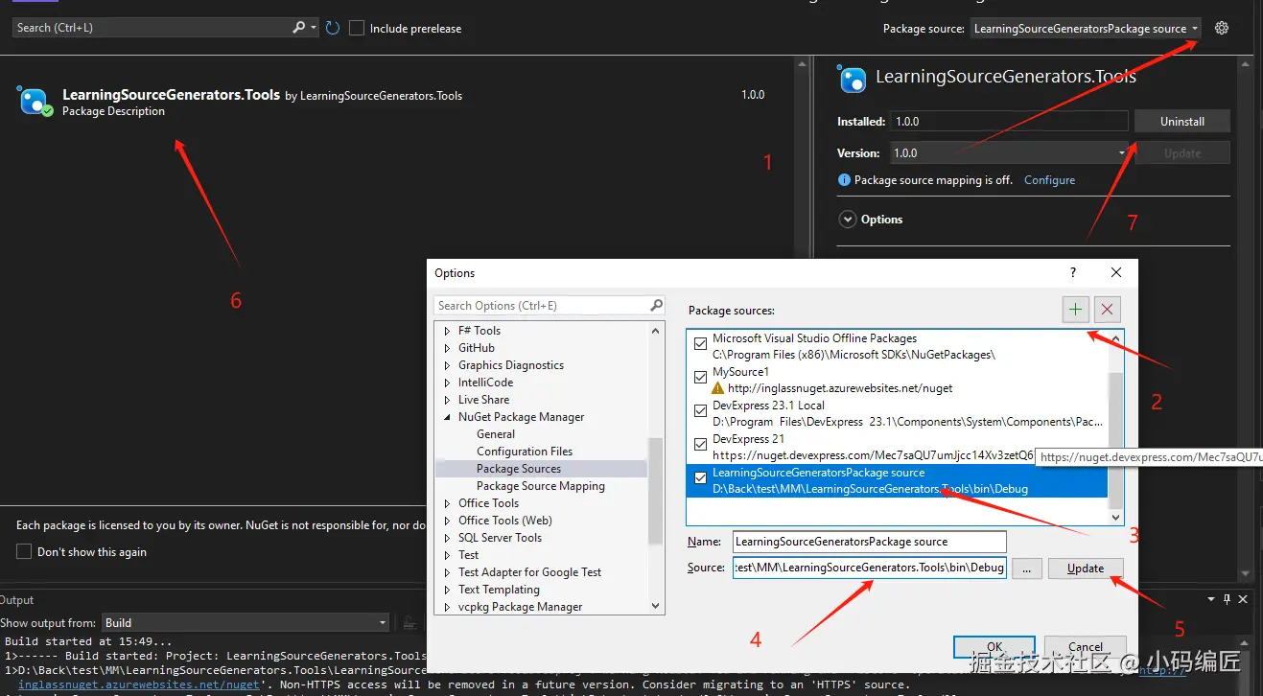
Task: Select Text Templating in options tree
Action: pos(499,590)
